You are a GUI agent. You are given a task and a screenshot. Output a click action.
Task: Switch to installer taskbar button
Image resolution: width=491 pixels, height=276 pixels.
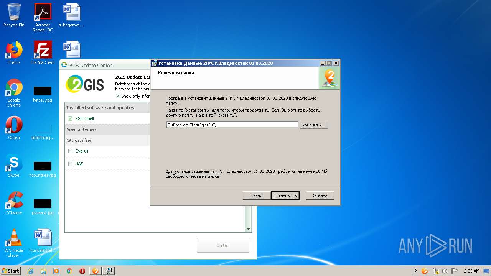coord(109,271)
